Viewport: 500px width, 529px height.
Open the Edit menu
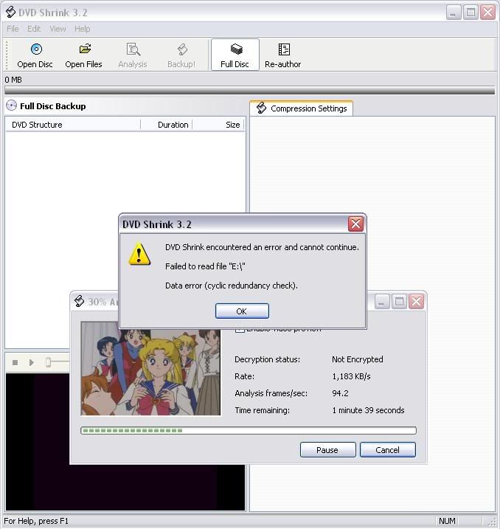coord(34,29)
